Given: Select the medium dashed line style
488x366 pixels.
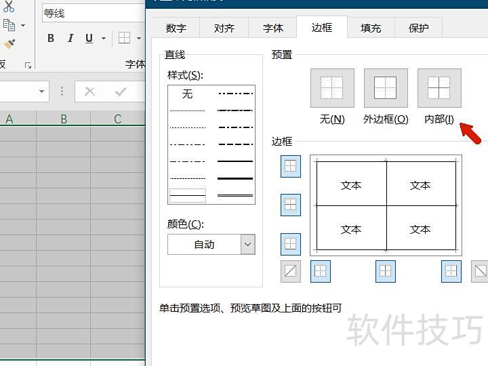Looking at the screenshot, I should 235,144.
